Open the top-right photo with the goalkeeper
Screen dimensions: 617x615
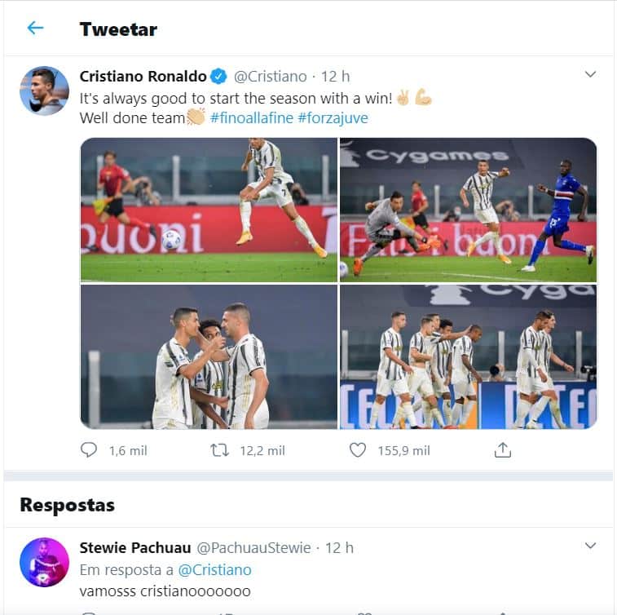point(468,209)
